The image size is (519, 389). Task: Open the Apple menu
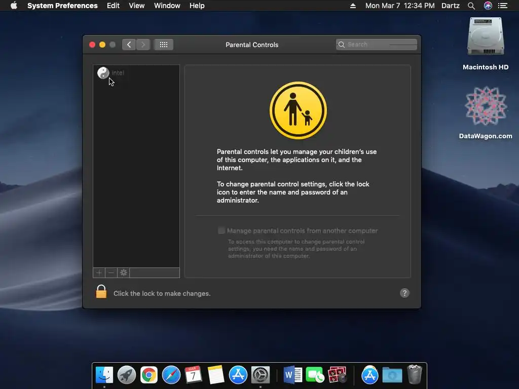click(14, 6)
